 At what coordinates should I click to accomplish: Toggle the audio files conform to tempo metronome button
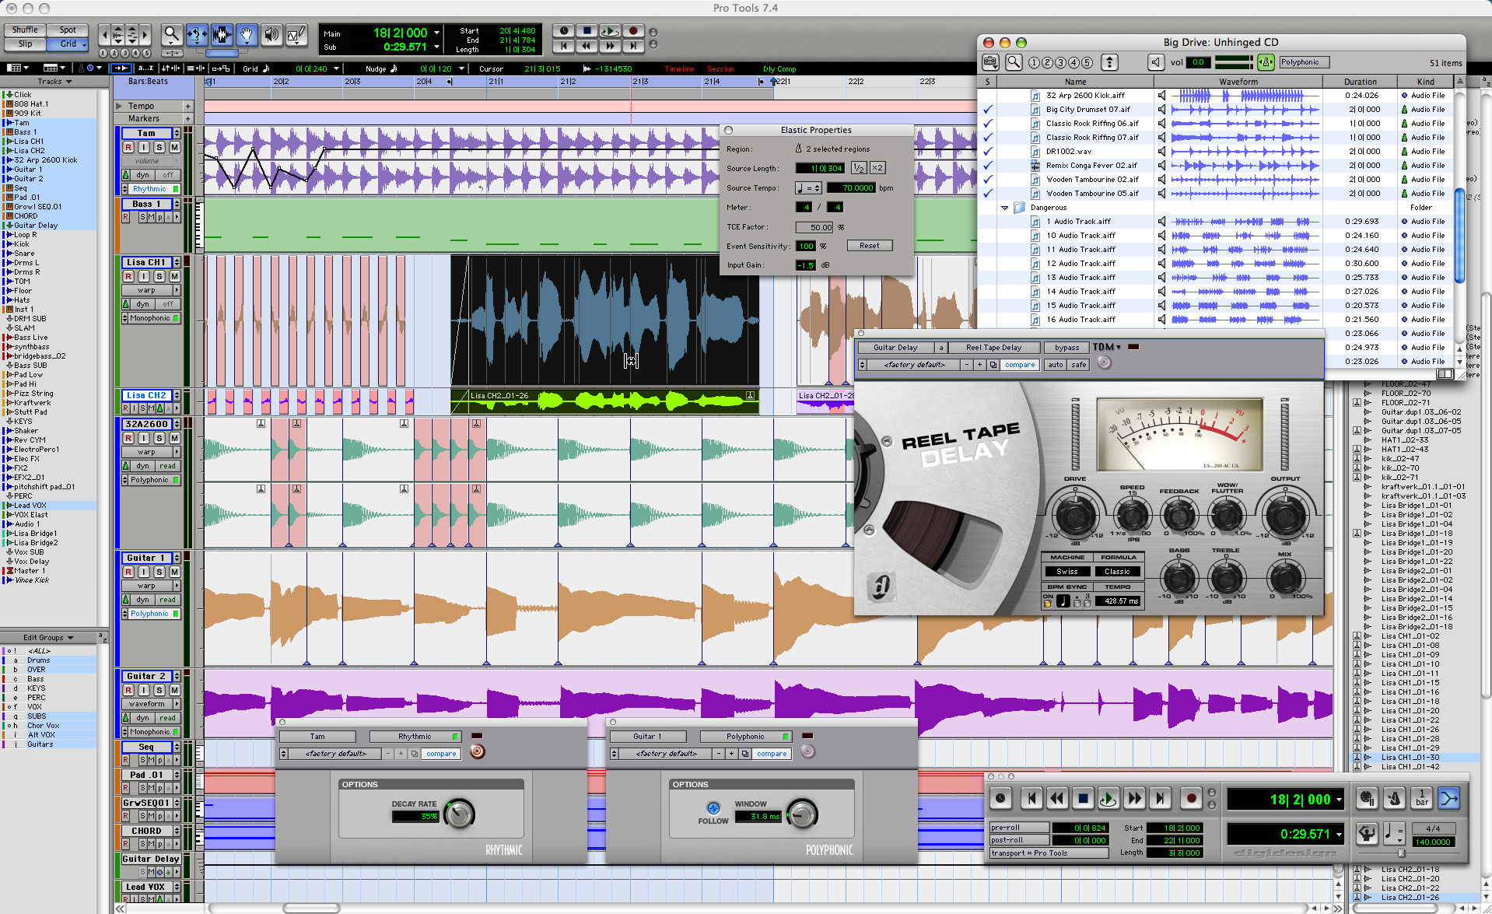(1266, 62)
